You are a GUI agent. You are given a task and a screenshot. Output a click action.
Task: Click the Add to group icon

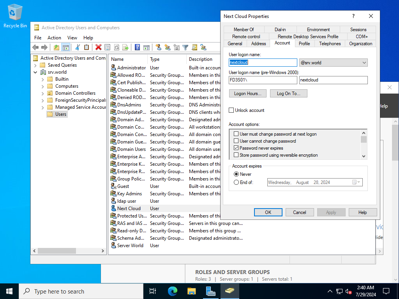coord(203,47)
